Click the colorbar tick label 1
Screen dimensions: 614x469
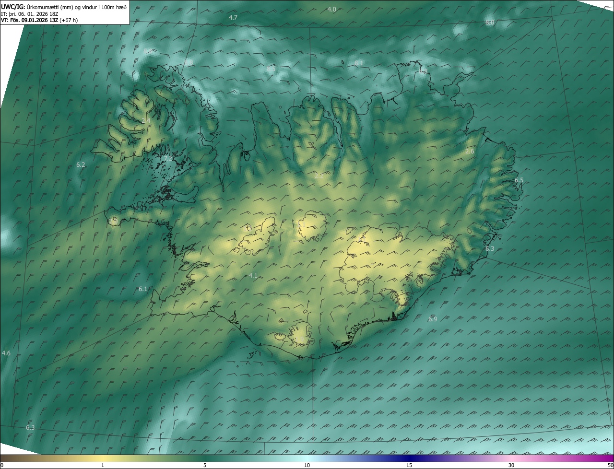click(103, 466)
